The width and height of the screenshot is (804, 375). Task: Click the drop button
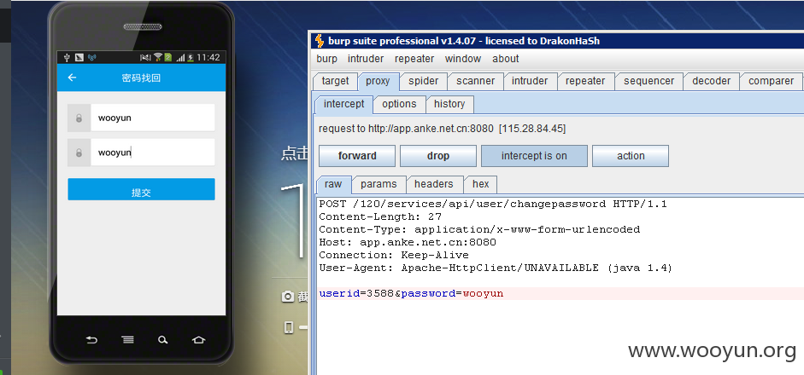pyautogui.click(x=438, y=156)
